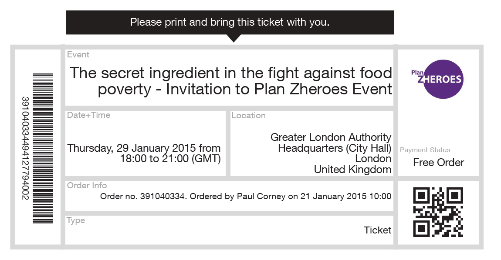This screenshot has width=501, height=260.
Task: Click the QR code on the ticket
Action: click(438, 212)
